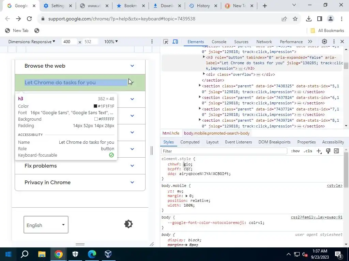
Task: Toggle the device toolbar icon
Action: pyautogui.click(x=176, y=42)
